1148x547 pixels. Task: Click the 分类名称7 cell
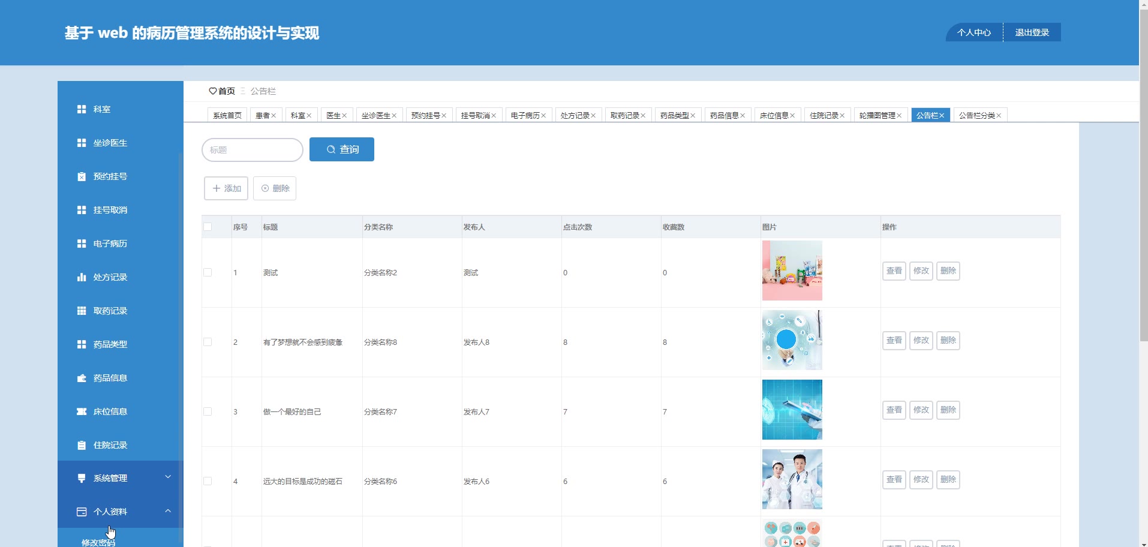pos(380,412)
